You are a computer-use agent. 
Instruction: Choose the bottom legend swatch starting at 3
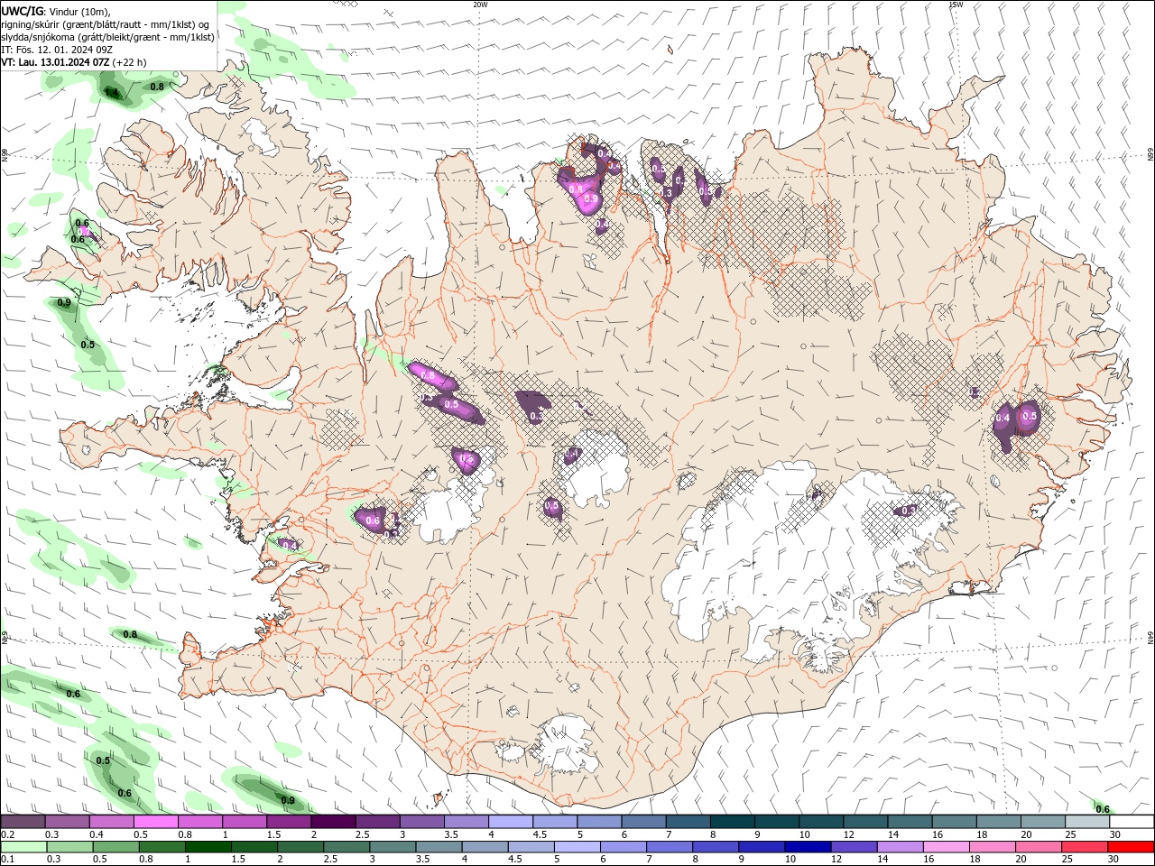pos(393,847)
